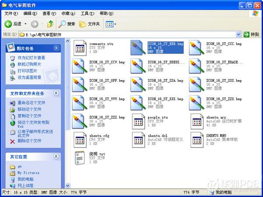Click the 删除这个文件 link

29,141
